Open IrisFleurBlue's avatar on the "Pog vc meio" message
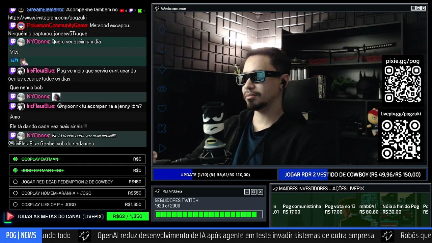This screenshot has height=243, width=432. pyautogui.click(x=21, y=71)
